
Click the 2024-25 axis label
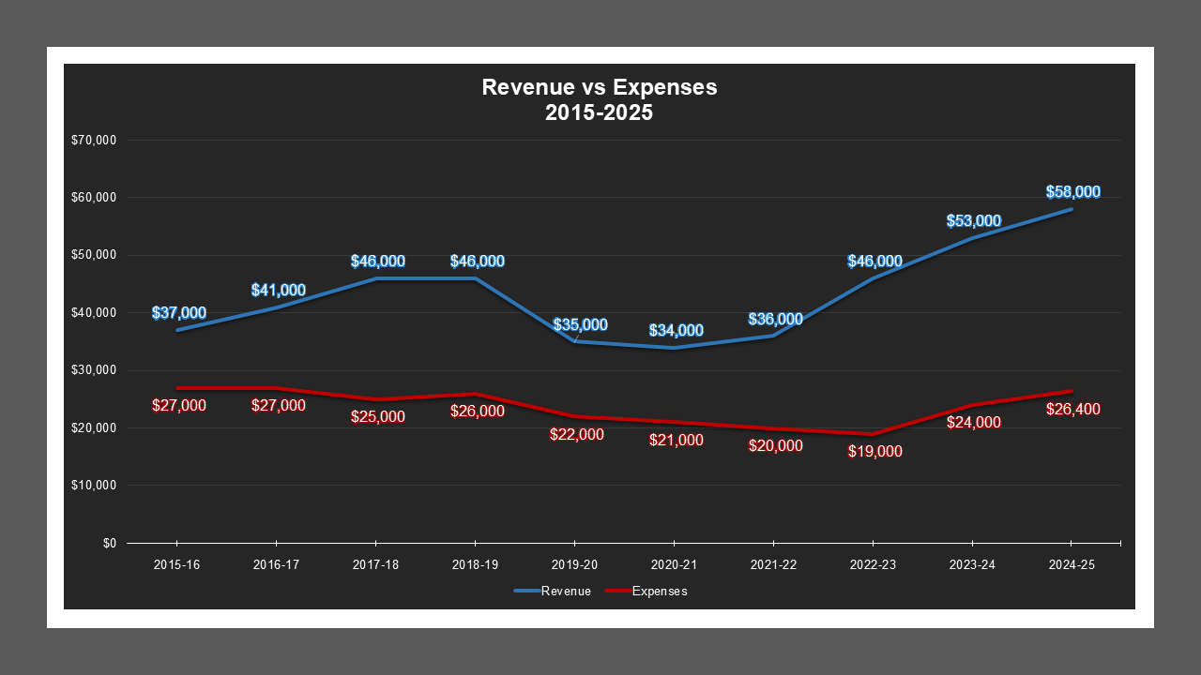1072,564
